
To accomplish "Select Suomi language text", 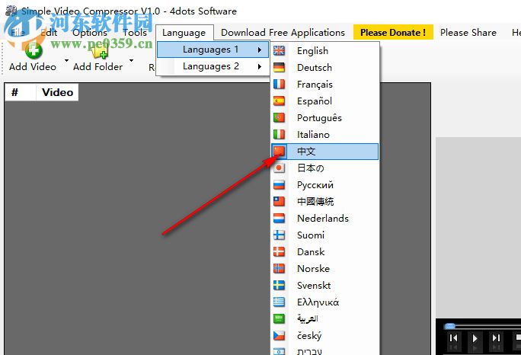I will click(311, 235).
